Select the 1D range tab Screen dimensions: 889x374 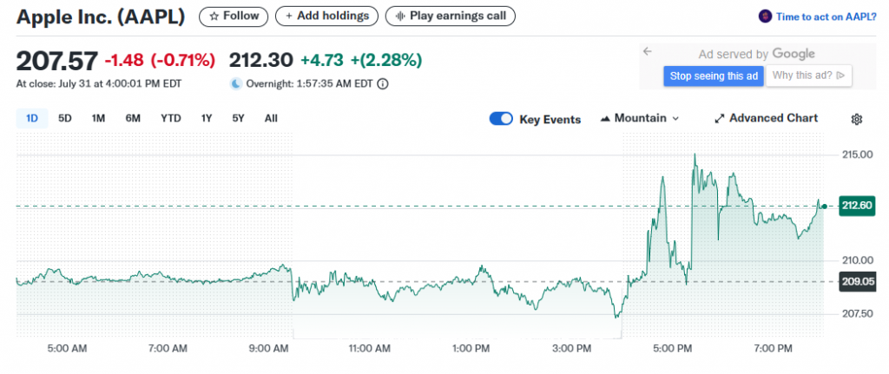point(32,118)
